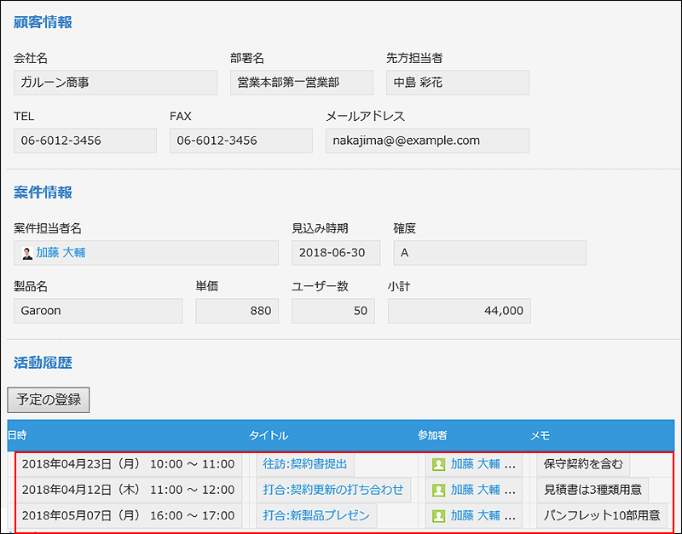Viewport: 682px width, 534px height.
Task: Click the TEL field 06-6012-3456
Action: tap(84, 141)
